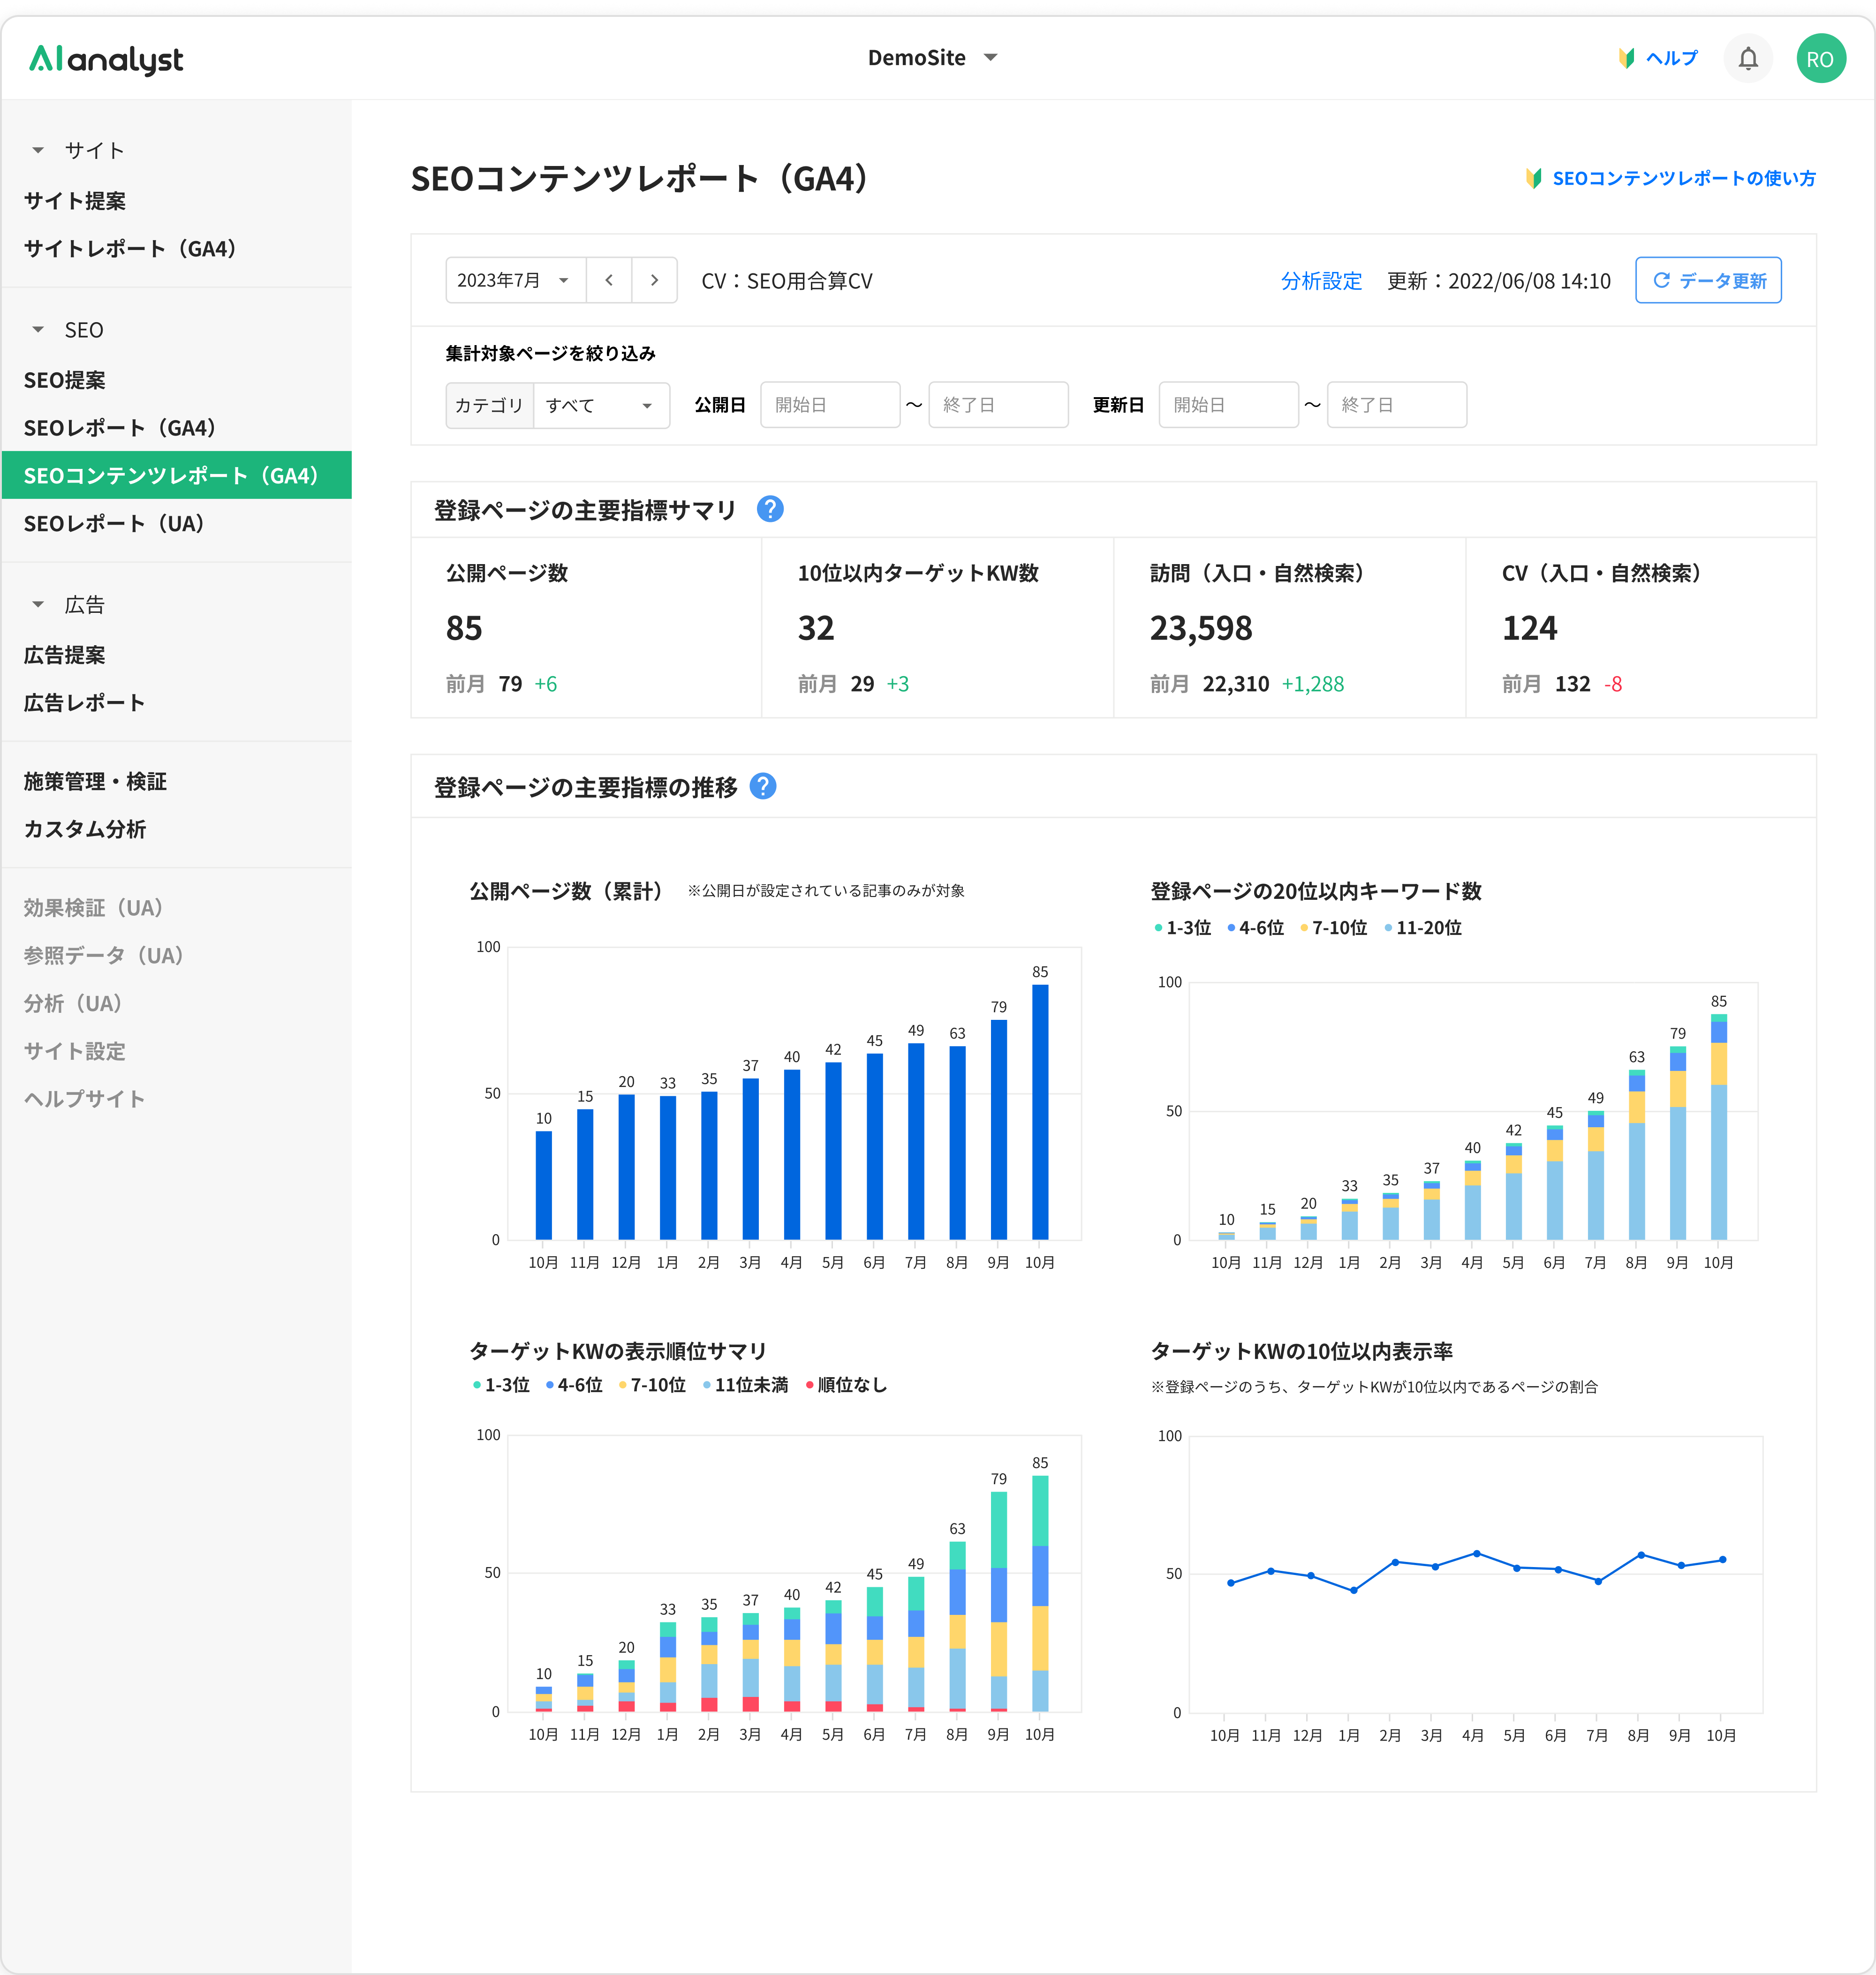
Task: Open カスタム分析 in the sidebar
Action: click(x=85, y=829)
